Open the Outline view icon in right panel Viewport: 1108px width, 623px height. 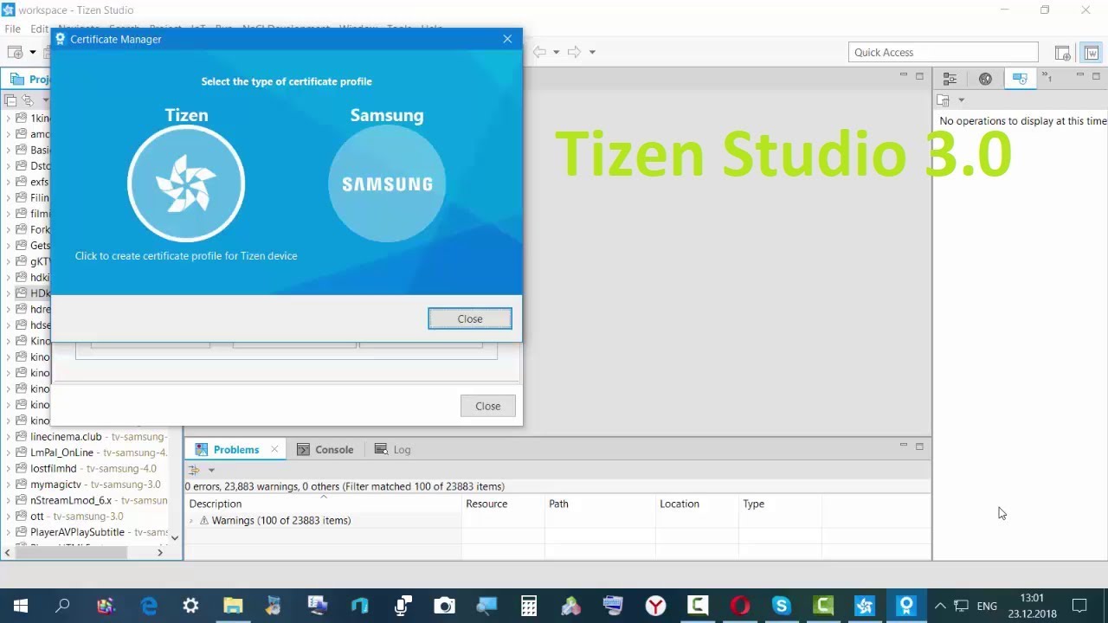pyautogui.click(x=950, y=79)
